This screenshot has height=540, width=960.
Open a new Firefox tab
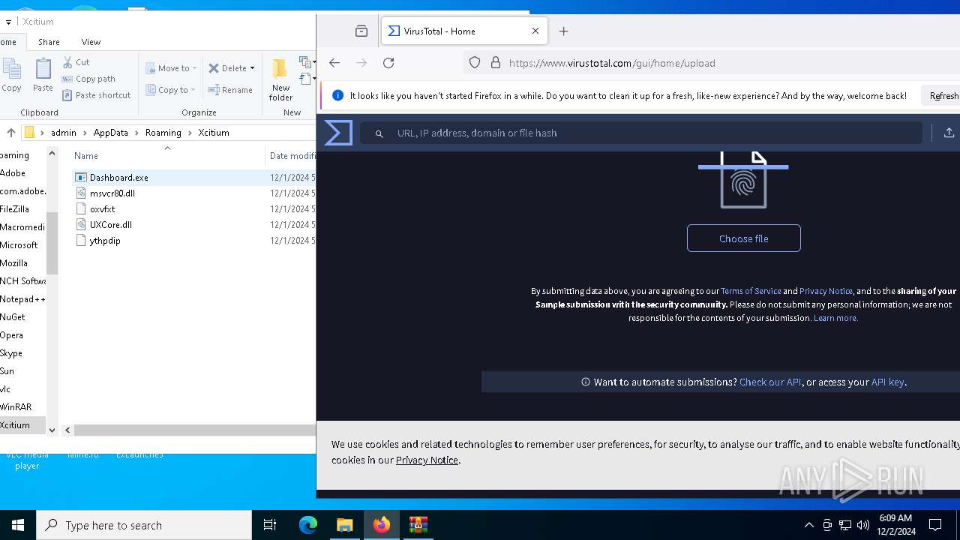[564, 31]
